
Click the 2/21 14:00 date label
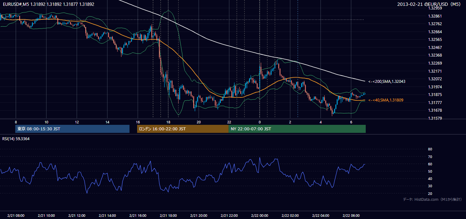click(107, 216)
